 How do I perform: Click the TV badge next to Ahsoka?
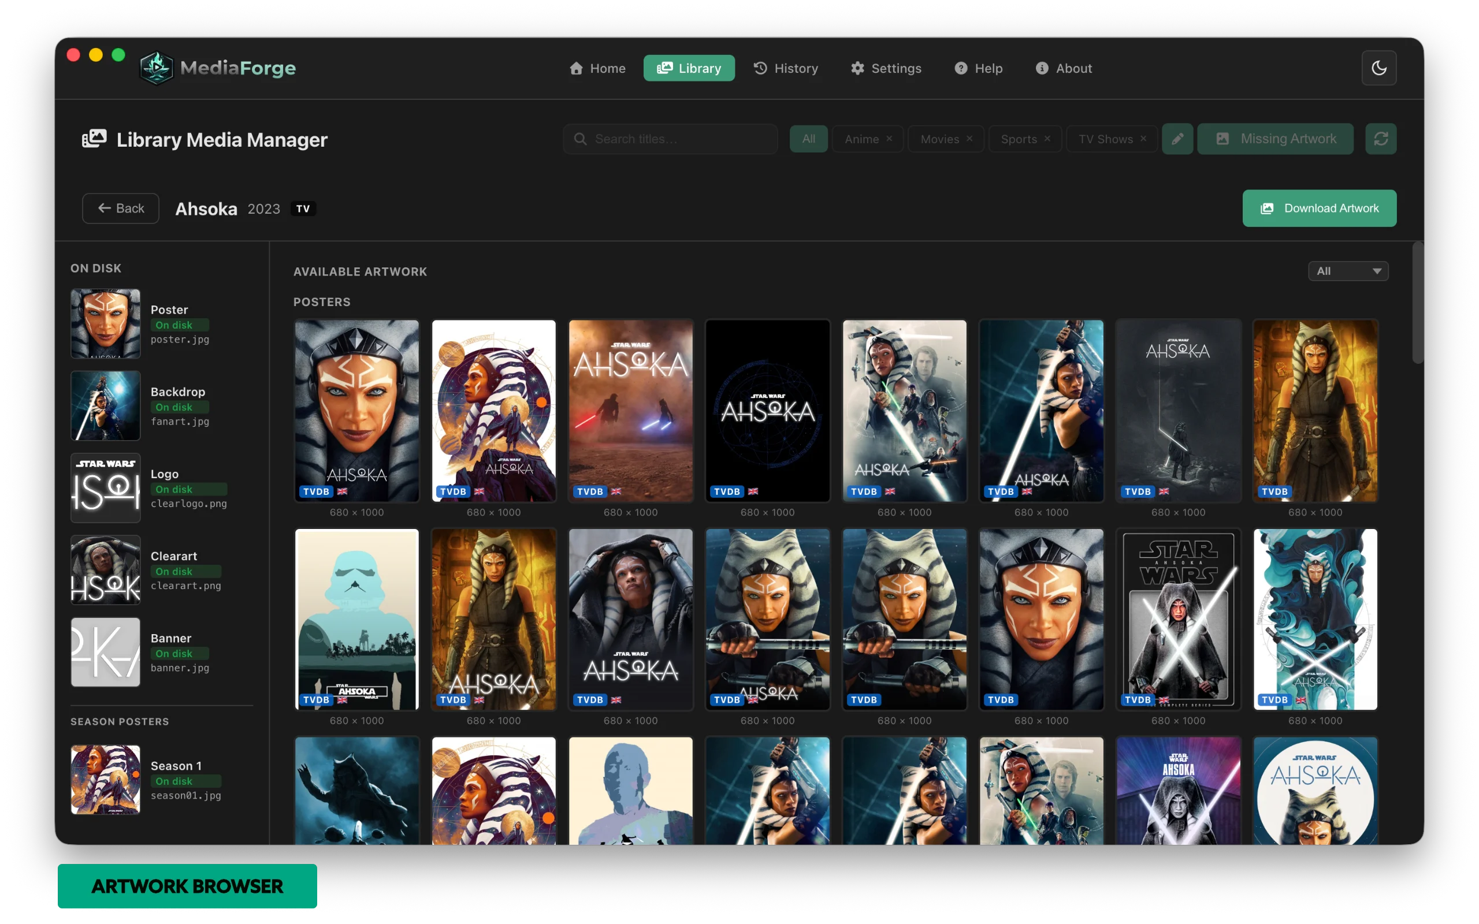[303, 209]
